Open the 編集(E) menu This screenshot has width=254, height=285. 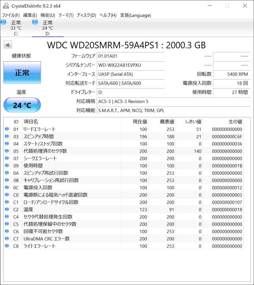coord(30,15)
